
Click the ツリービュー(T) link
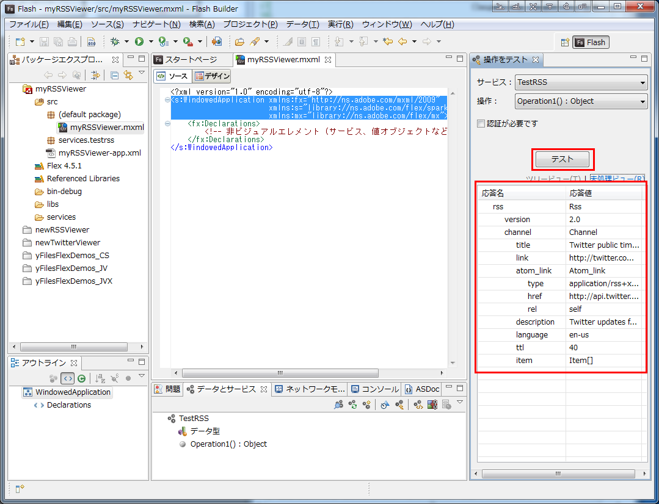[x=553, y=179]
